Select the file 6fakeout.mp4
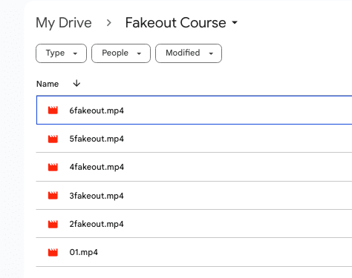 tap(194, 110)
